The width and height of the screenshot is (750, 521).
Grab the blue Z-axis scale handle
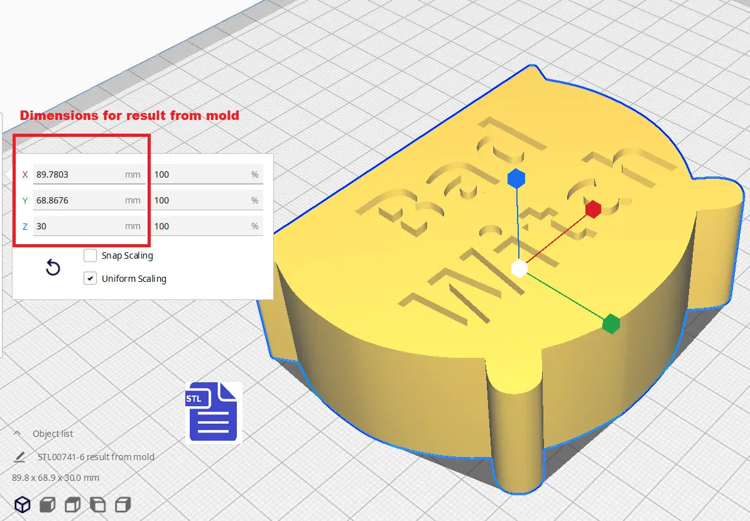[516, 178]
